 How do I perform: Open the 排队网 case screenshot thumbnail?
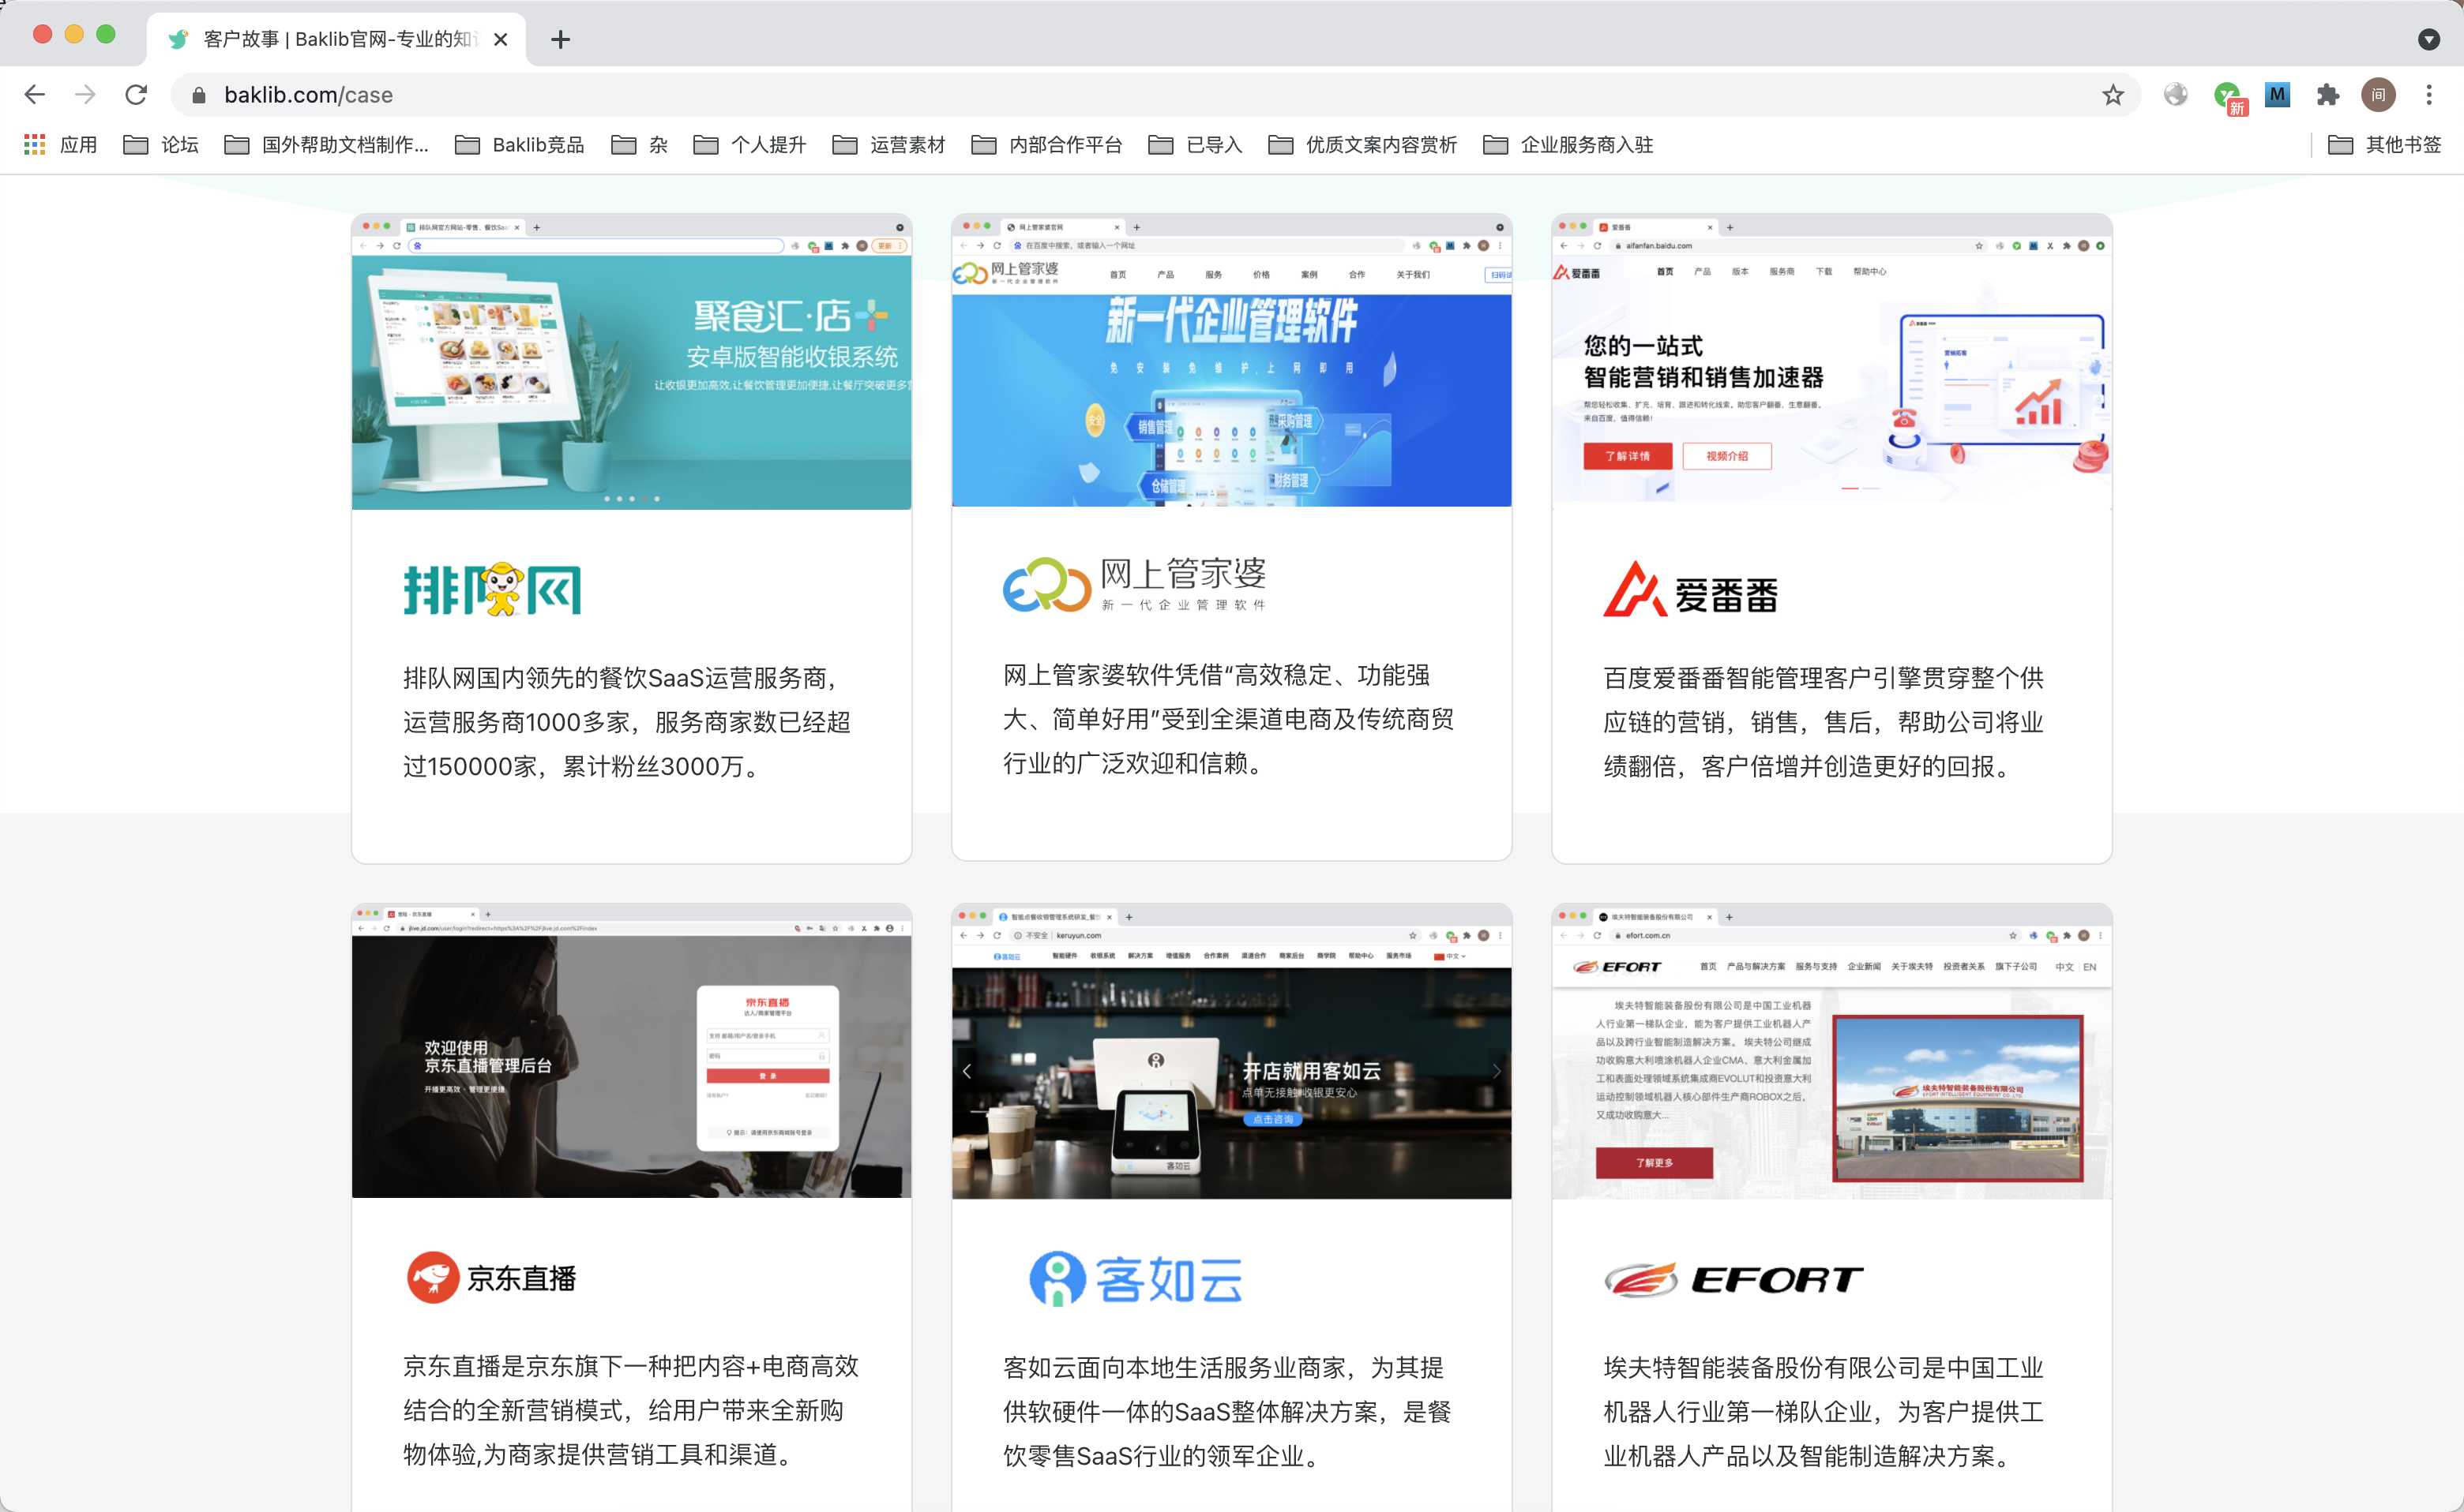[x=632, y=362]
